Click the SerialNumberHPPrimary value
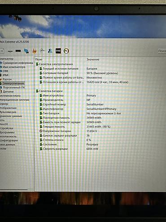 tap(101, 109)
